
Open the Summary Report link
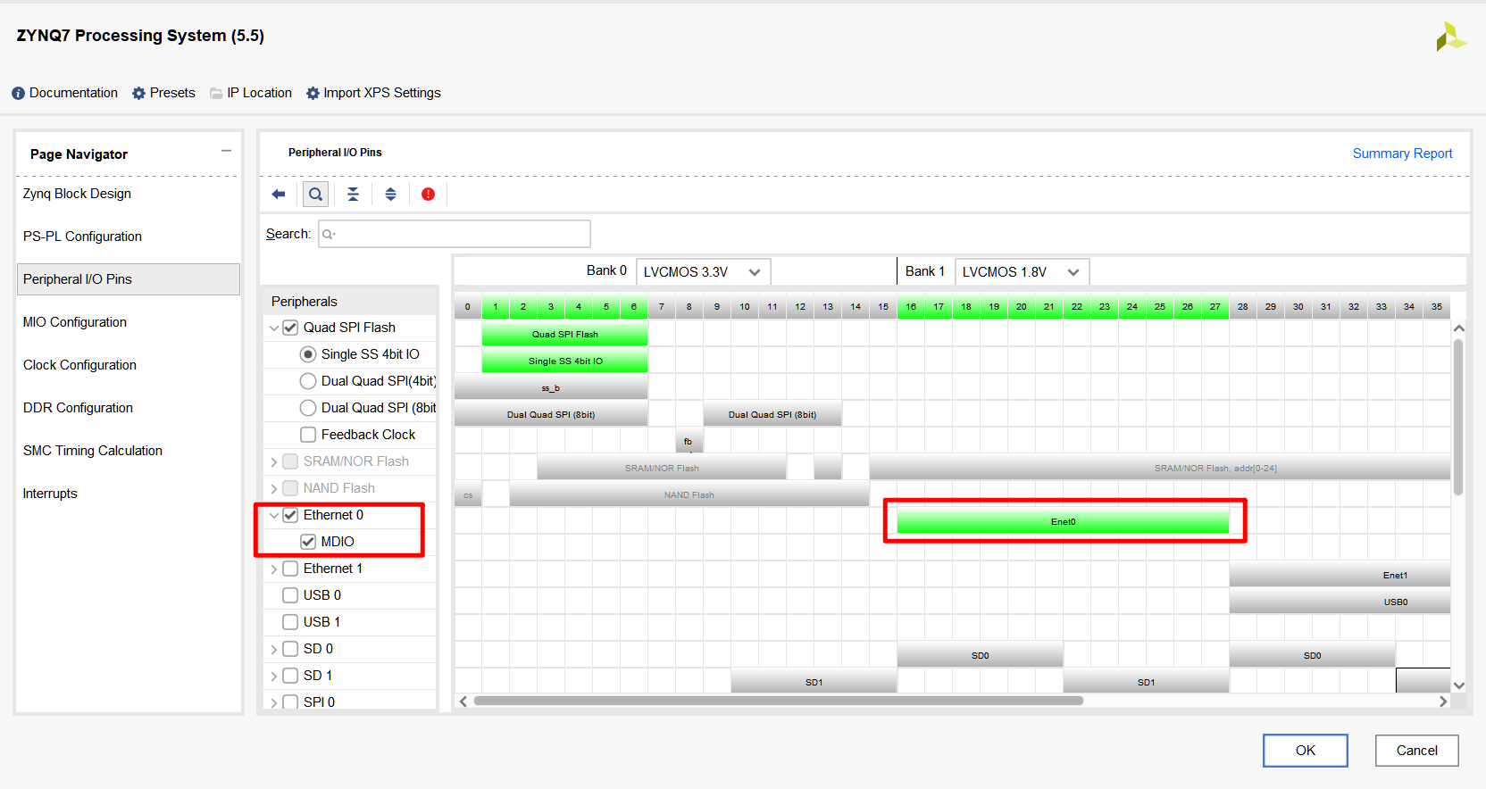point(1402,154)
